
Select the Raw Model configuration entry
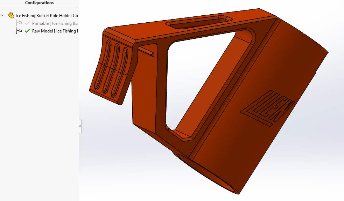(x=55, y=31)
